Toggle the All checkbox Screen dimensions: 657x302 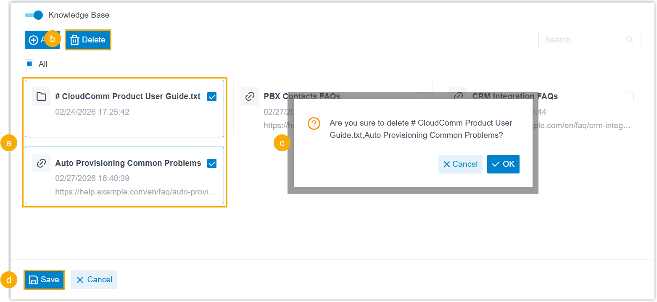[x=29, y=64]
